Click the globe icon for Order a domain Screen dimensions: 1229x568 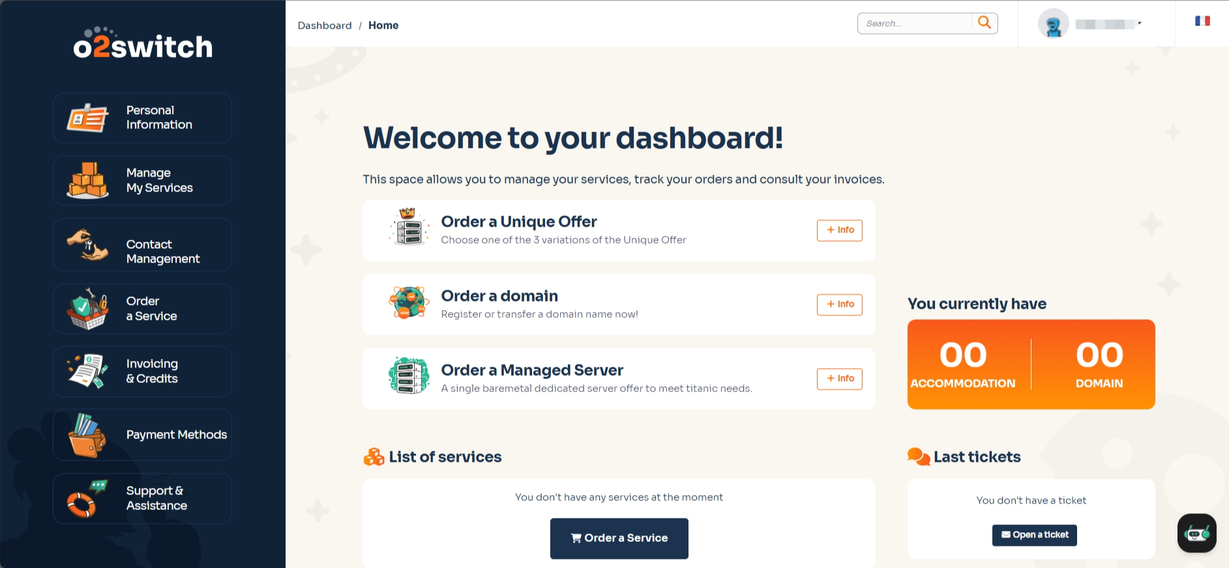(409, 302)
